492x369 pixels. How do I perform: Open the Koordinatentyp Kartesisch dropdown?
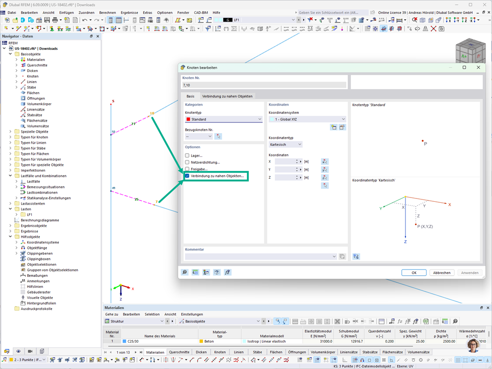click(285, 144)
